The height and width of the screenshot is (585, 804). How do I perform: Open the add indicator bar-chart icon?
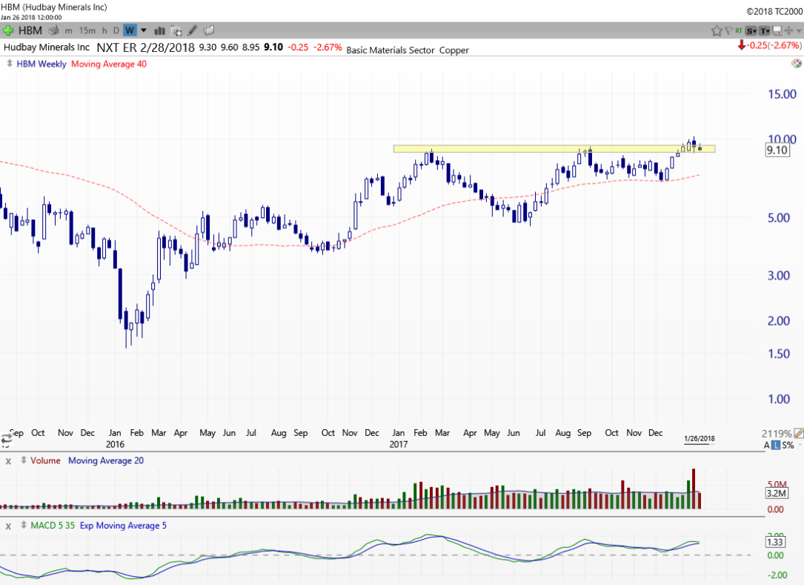pos(160,30)
